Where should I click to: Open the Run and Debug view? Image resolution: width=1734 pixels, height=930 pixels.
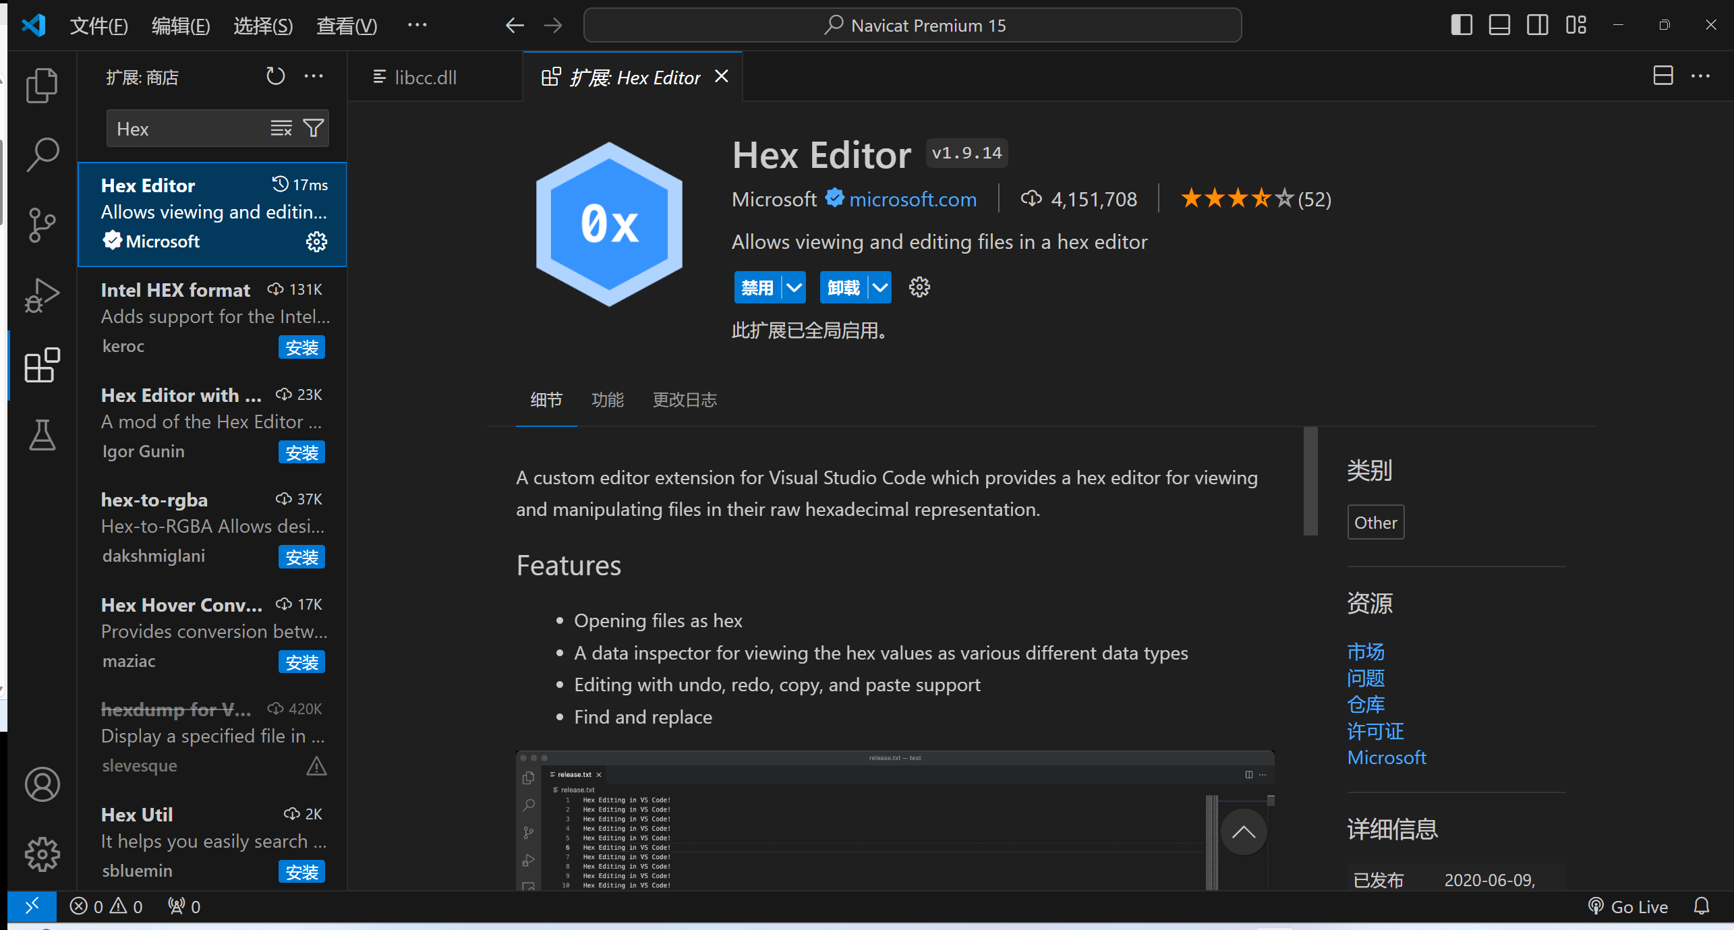point(42,295)
